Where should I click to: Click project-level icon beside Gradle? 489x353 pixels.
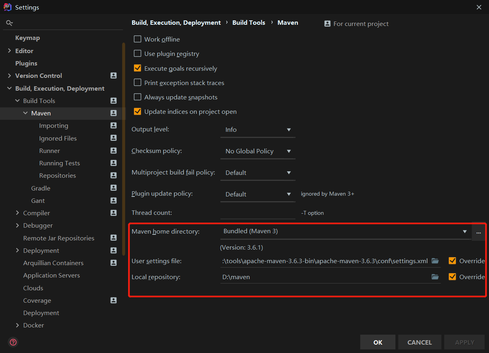pos(114,188)
